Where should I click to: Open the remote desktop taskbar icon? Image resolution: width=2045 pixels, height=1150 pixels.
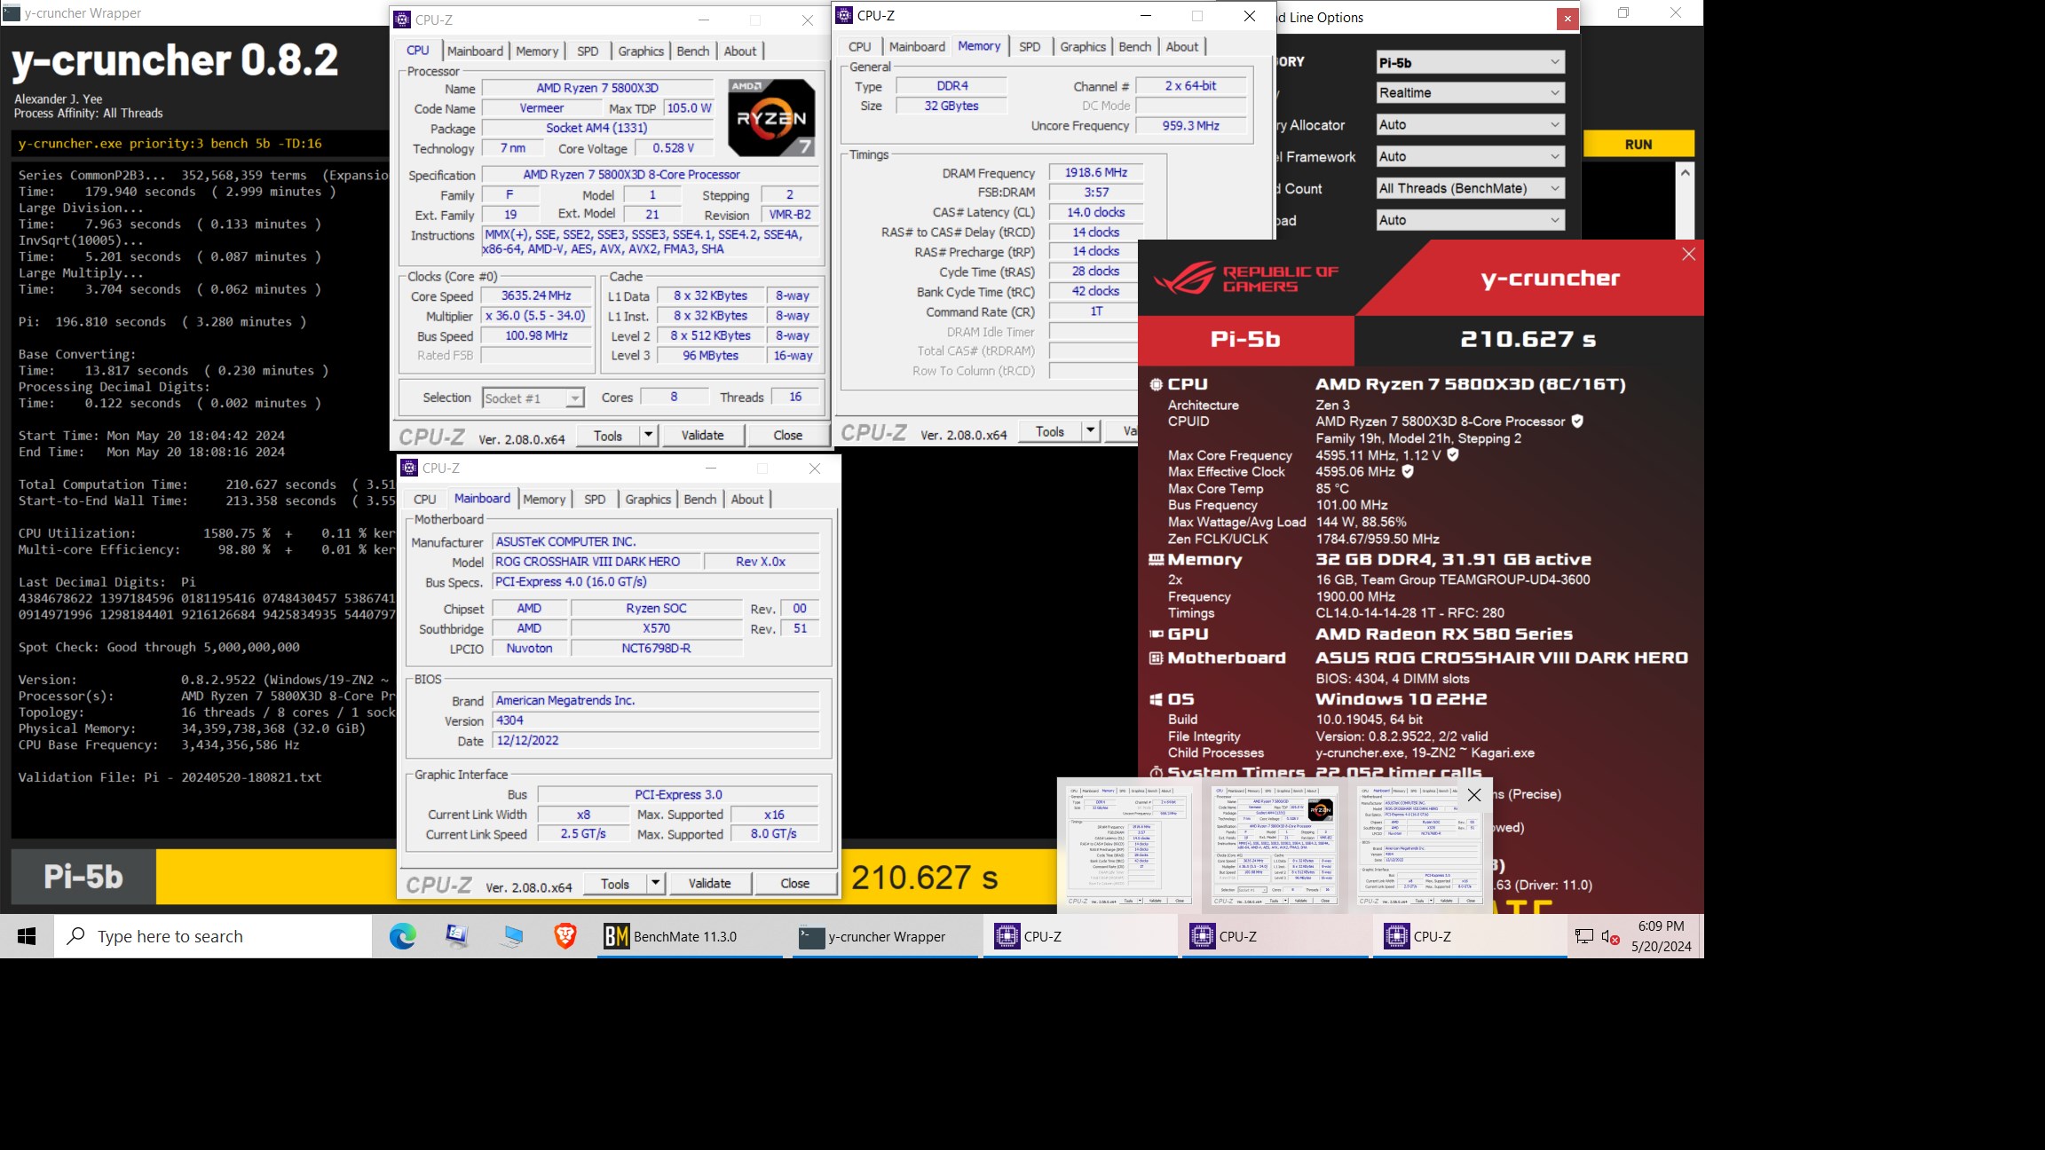(x=511, y=936)
